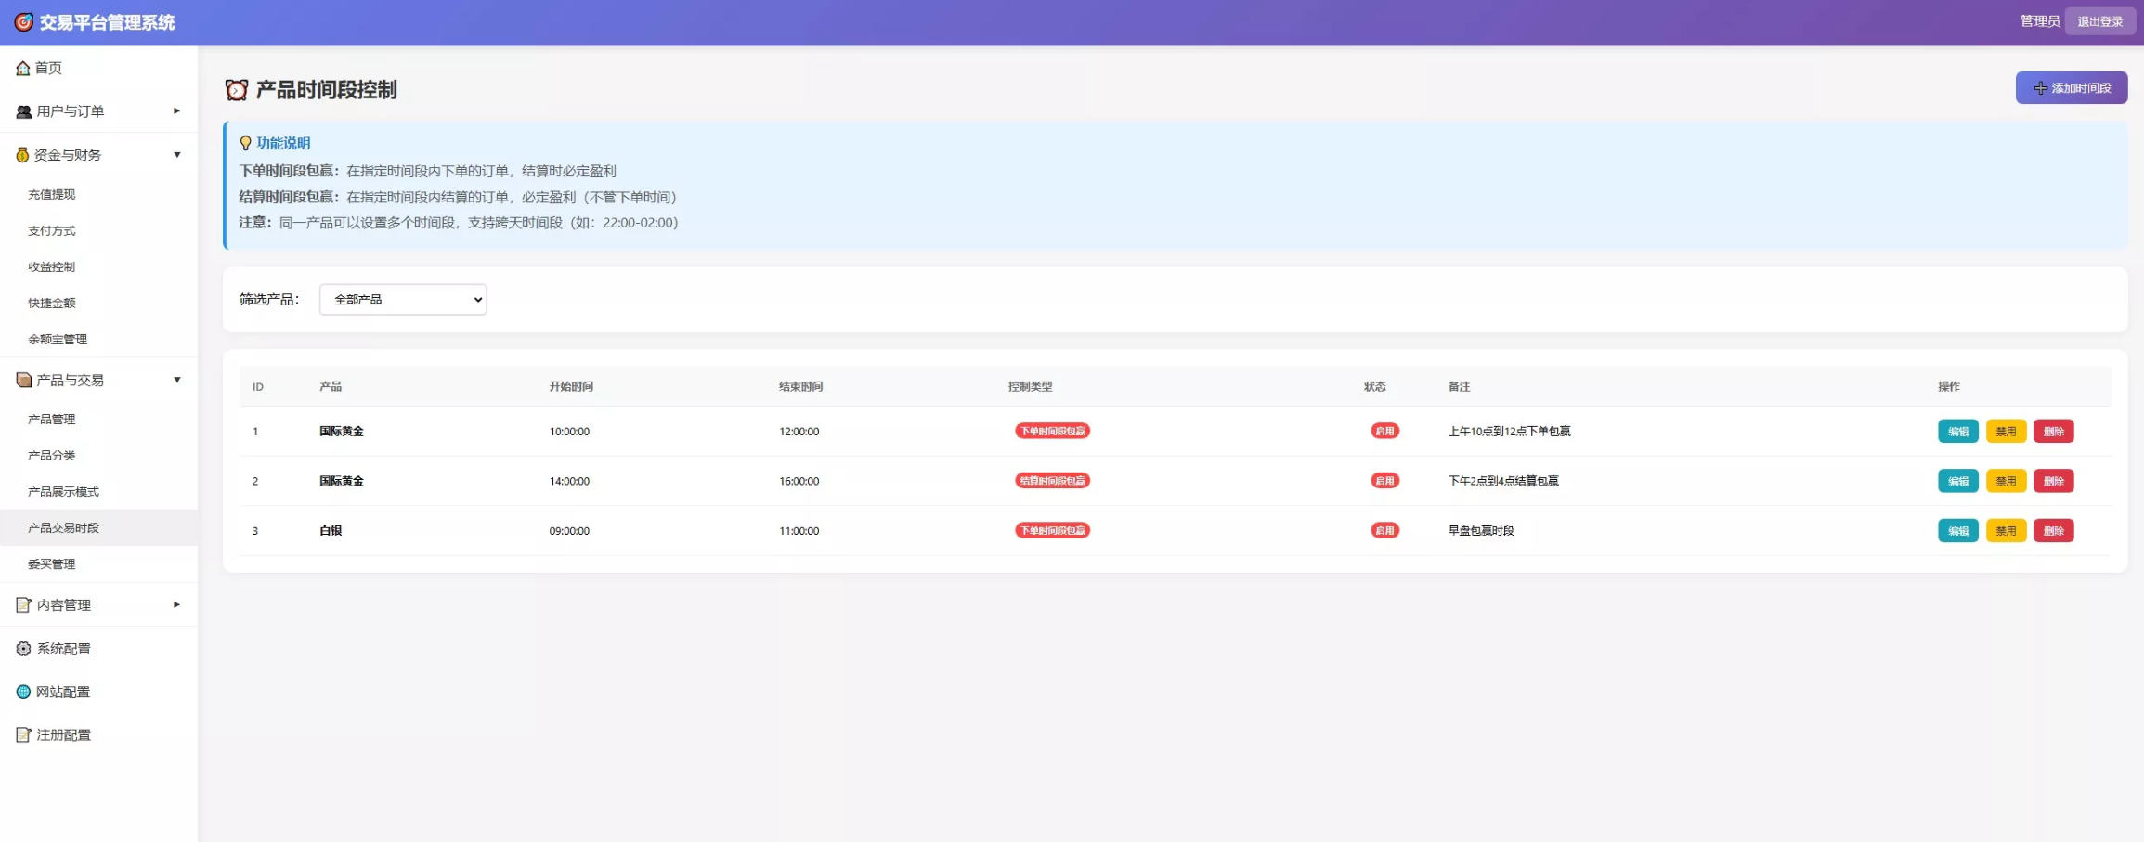Select 产品管理 from the sidebar
Image resolution: width=2144 pixels, height=842 pixels.
coord(52,420)
